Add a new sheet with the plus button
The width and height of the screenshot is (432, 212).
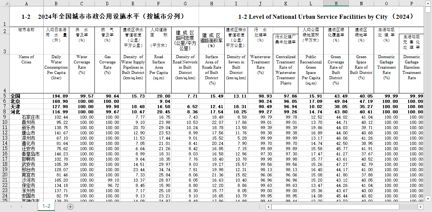(70, 207)
